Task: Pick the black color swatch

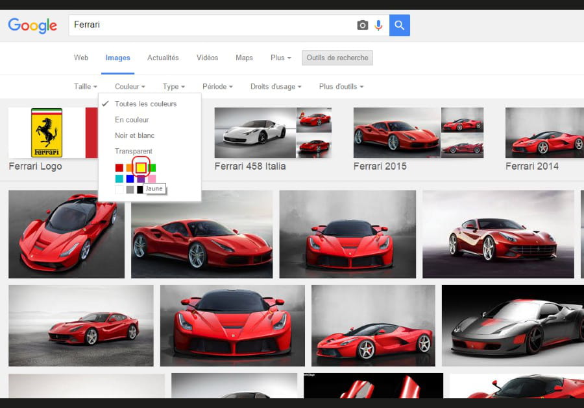Action: click(x=140, y=190)
